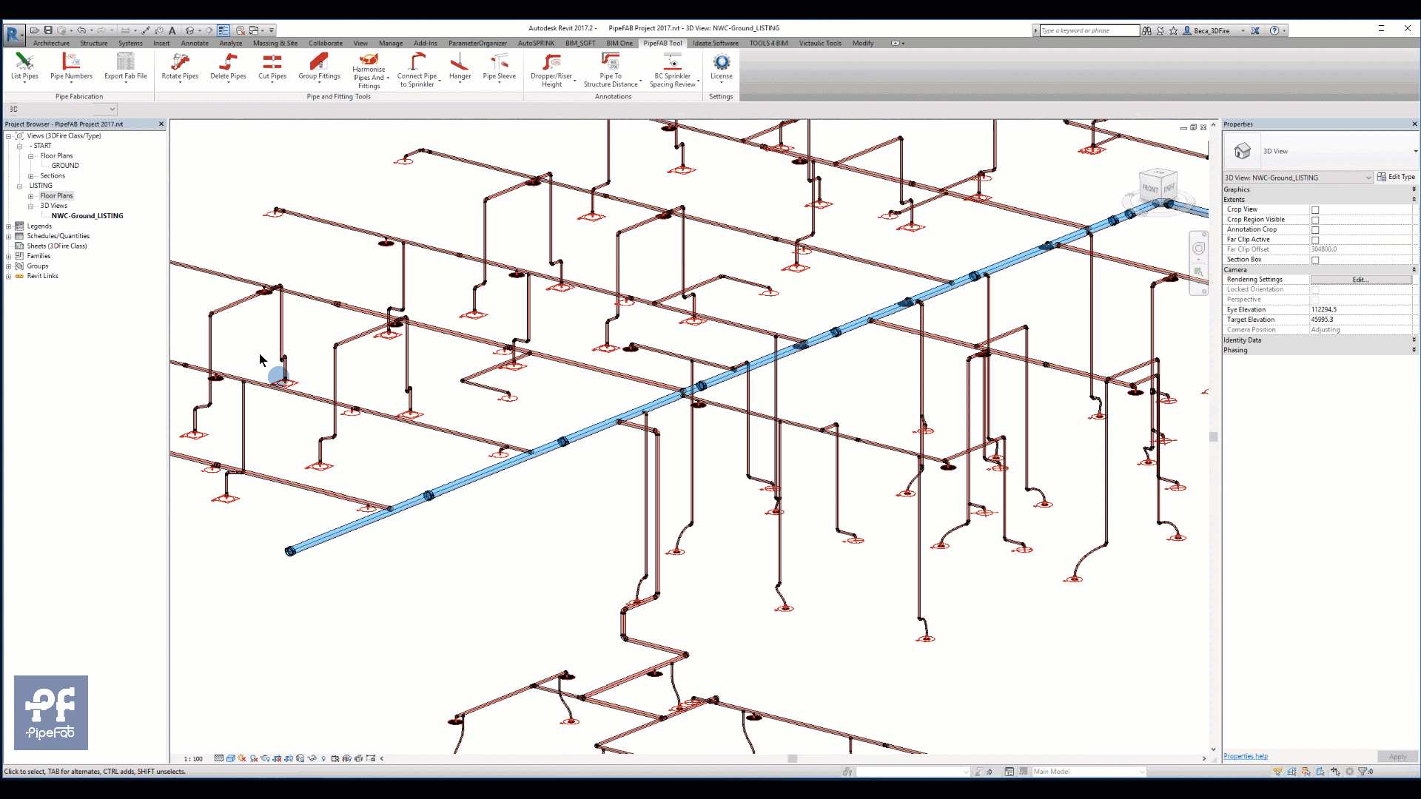Switch to the Victaulic Tools ribbon tab
The height and width of the screenshot is (799, 1421).
[x=820, y=43]
